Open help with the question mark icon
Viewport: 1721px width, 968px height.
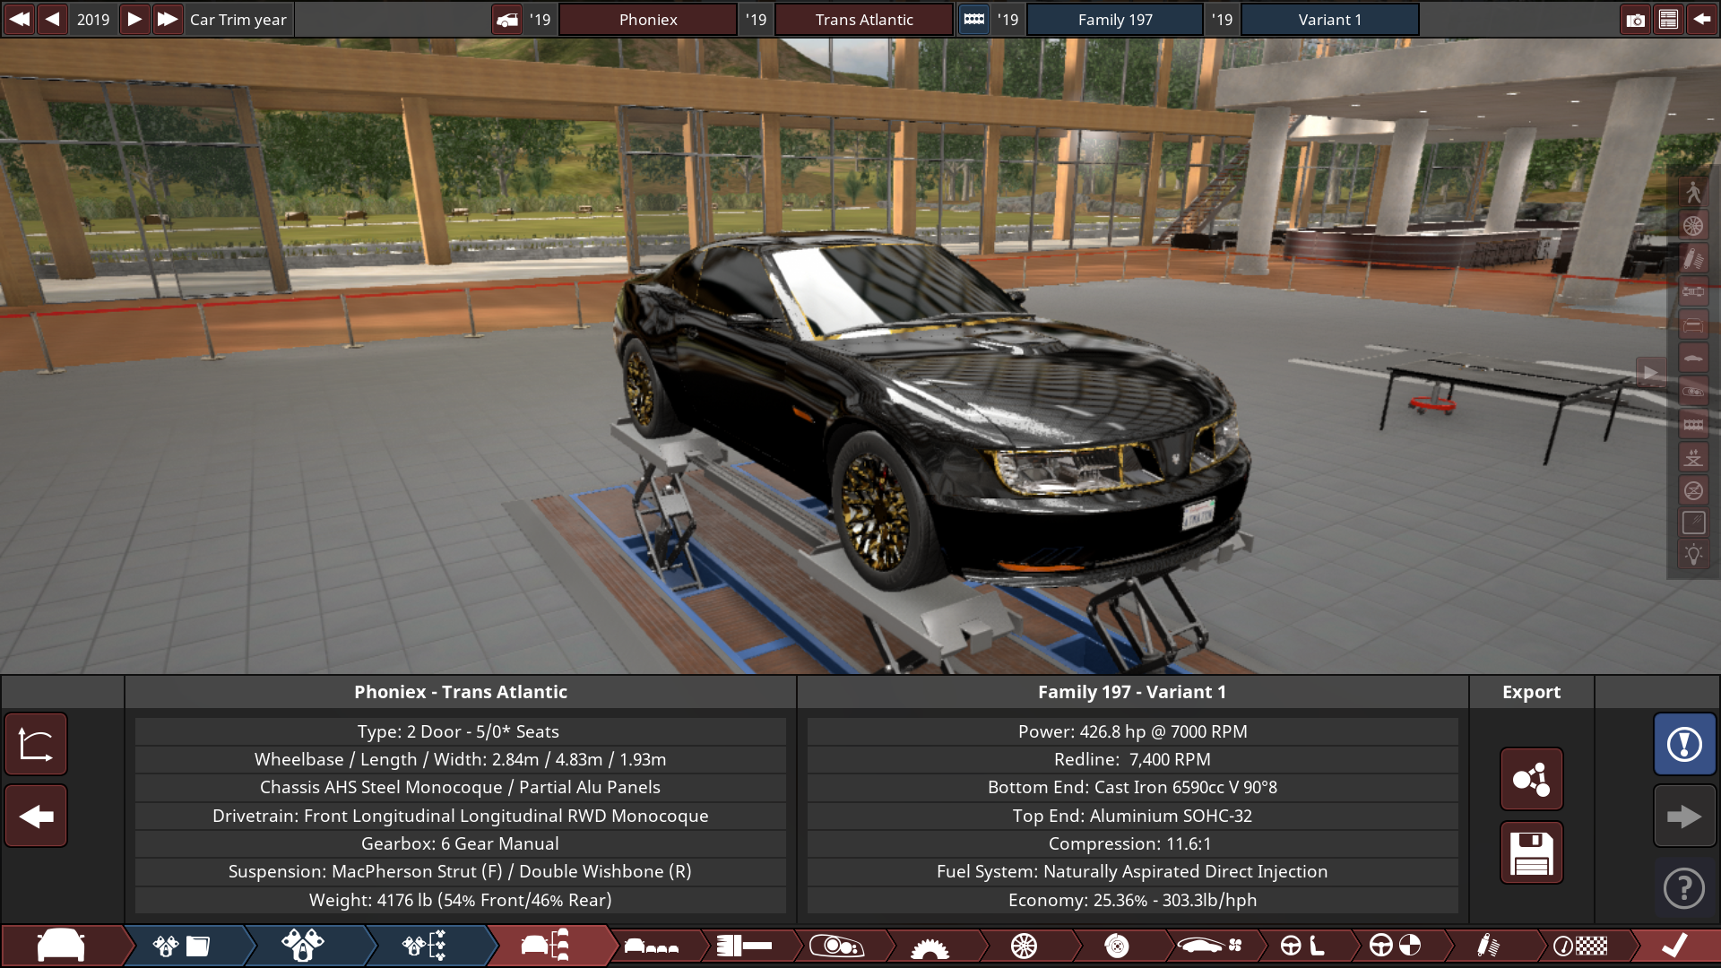[x=1684, y=888]
